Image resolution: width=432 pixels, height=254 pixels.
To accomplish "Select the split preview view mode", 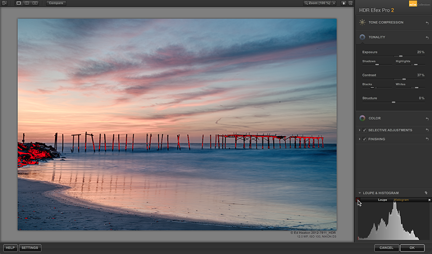I will pyautogui.click(x=27, y=3).
